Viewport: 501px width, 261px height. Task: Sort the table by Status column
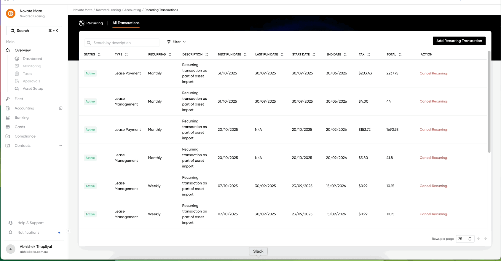99,55
